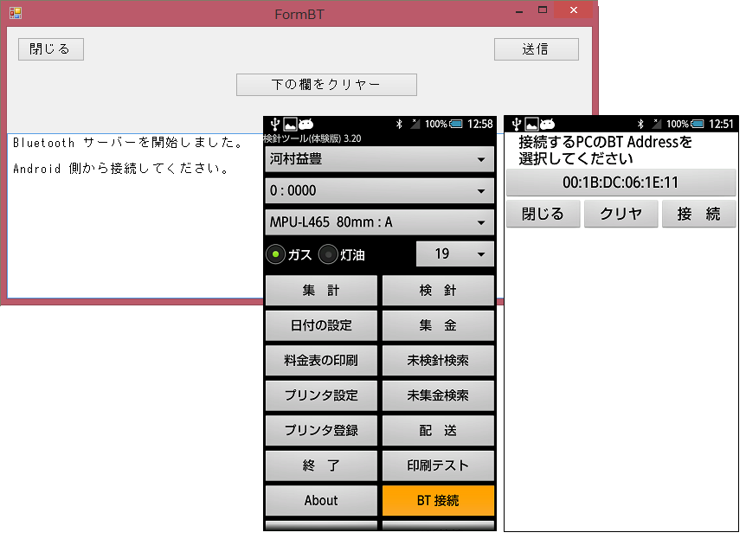Tap 閉じる on BT address screen
Viewport: 746px width, 539px height.
point(543,214)
